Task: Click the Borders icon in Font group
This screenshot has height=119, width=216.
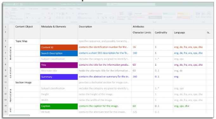Action: pyautogui.click(x=39, y=18)
